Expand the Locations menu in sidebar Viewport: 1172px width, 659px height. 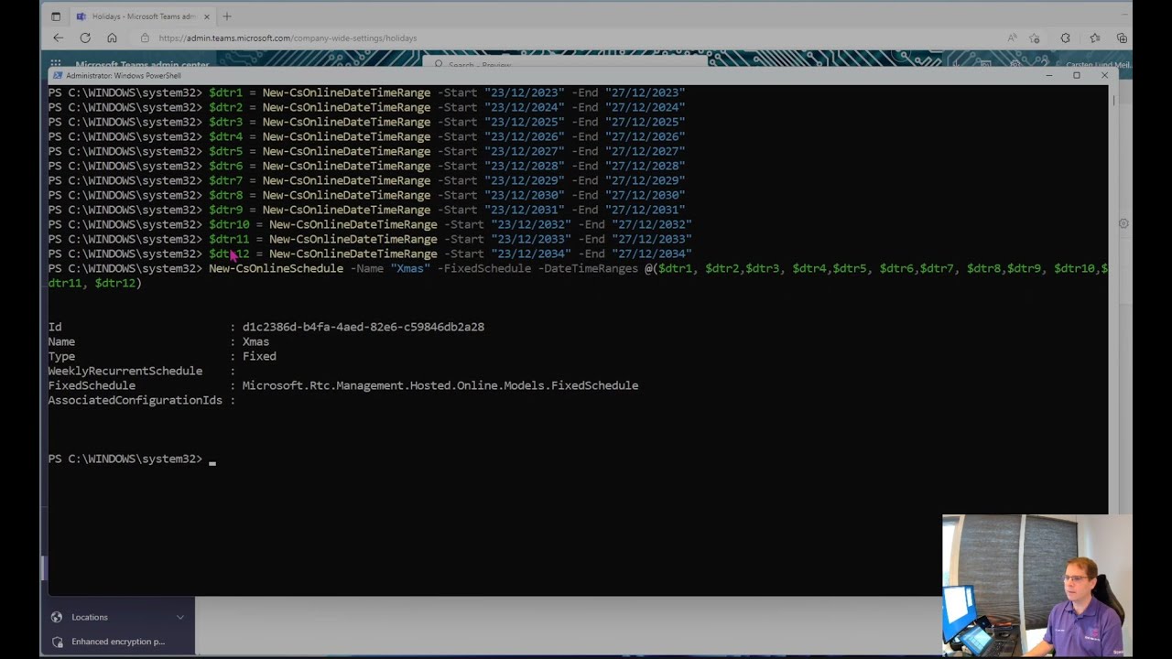[179, 617]
